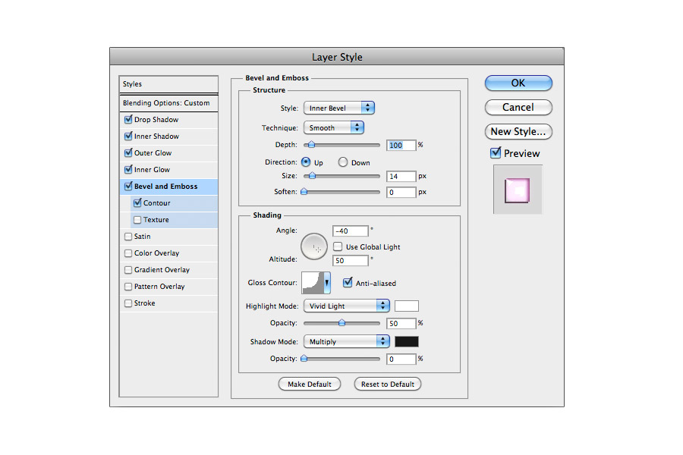This screenshot has width=683, height=455.
Task: Open the Gradient Overlay settings row
Action: tap(168, 269)
